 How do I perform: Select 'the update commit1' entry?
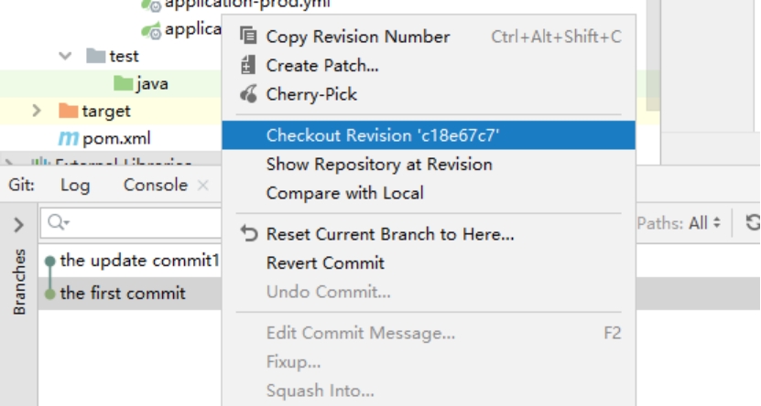pos(140,261)
